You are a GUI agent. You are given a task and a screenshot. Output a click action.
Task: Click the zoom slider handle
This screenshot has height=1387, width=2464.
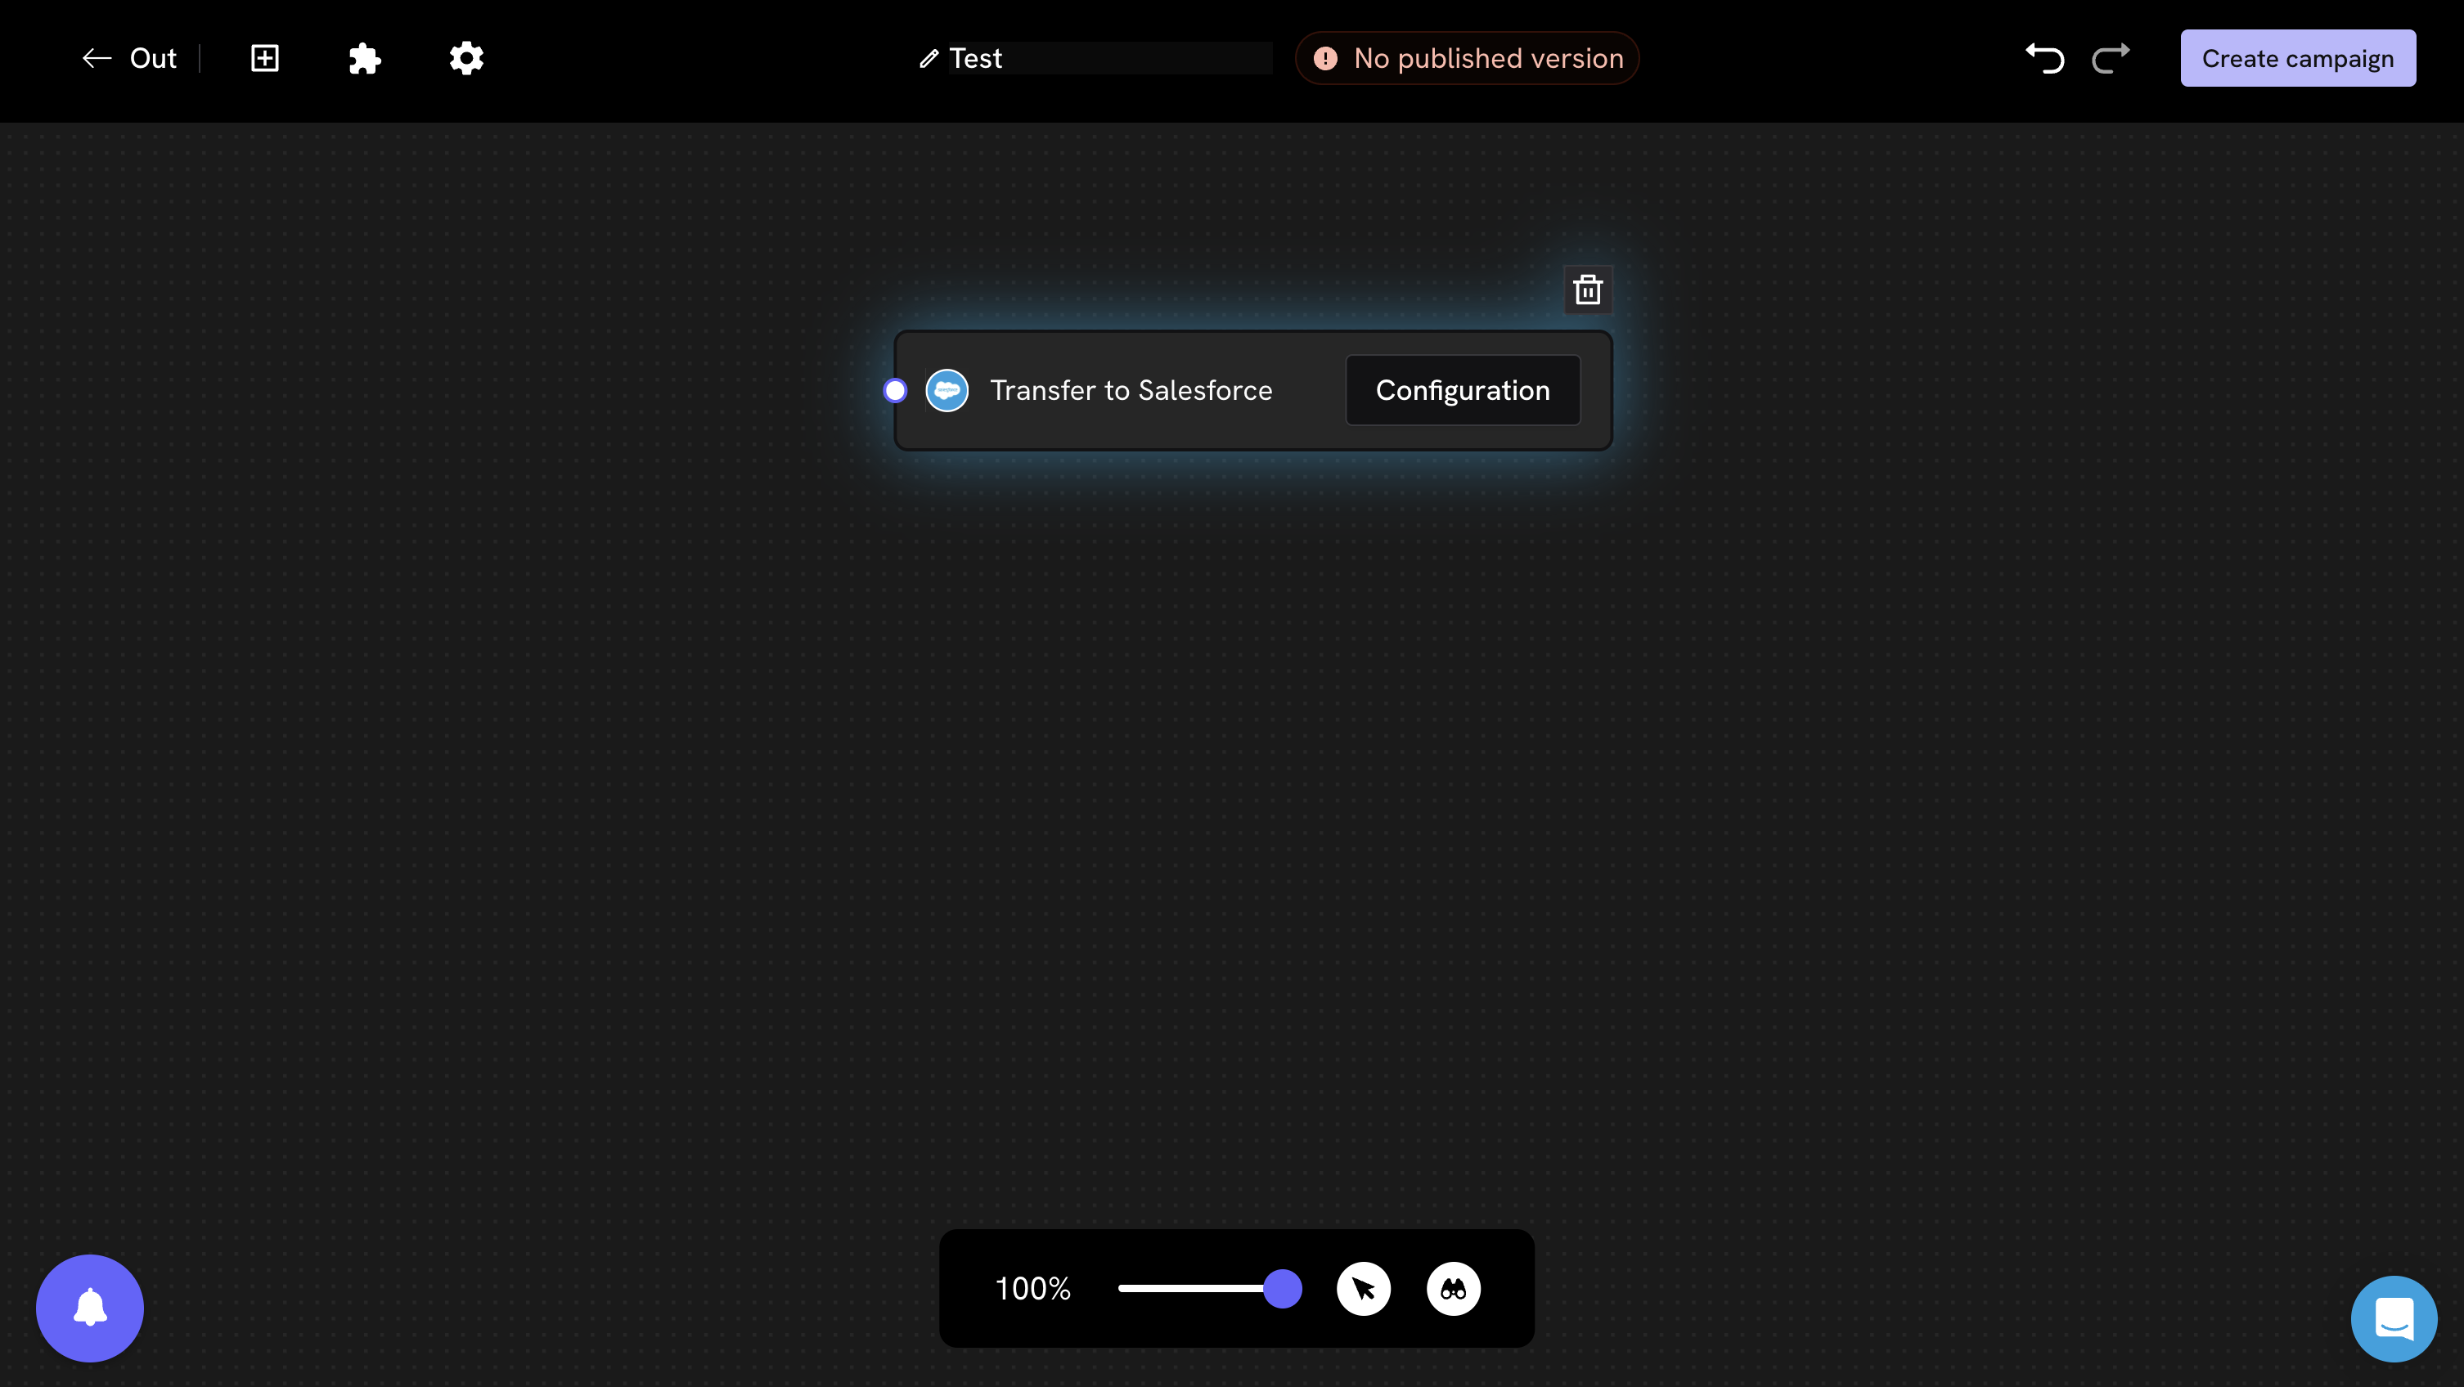point(1283,1289)
